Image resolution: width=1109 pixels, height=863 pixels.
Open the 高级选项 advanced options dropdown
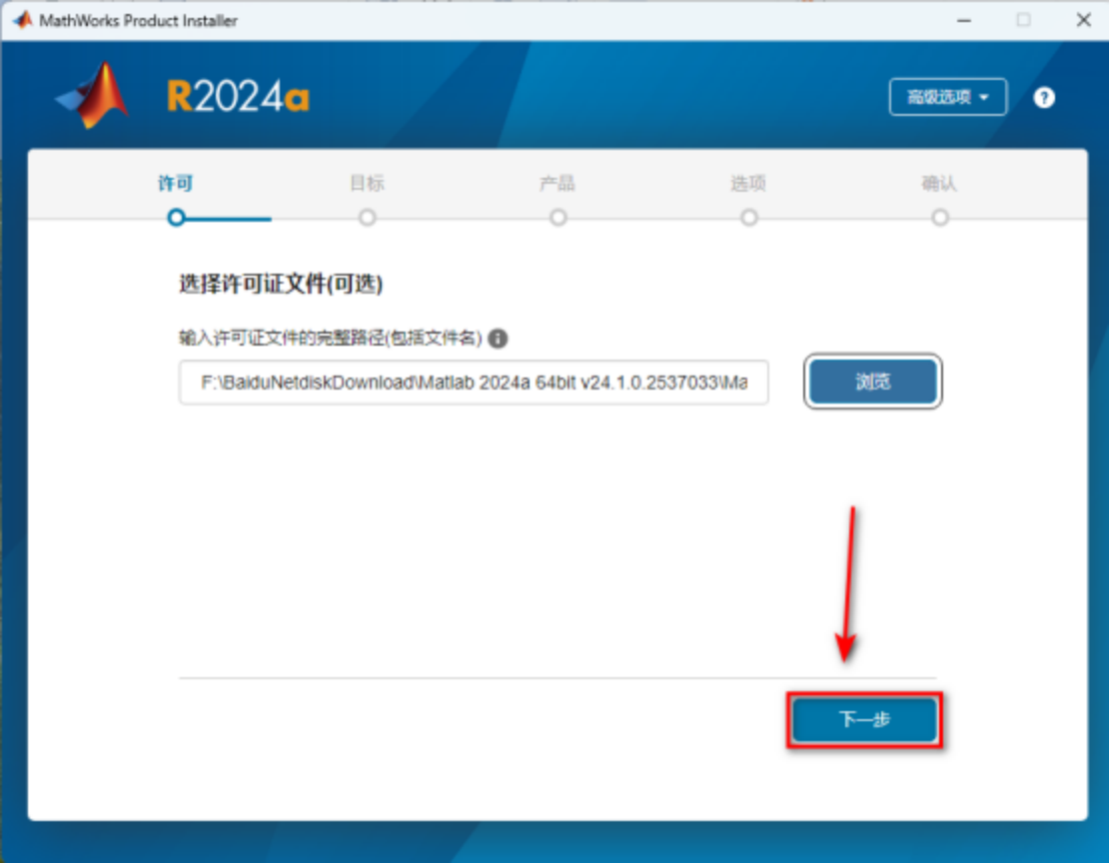(x=948, y=97)
